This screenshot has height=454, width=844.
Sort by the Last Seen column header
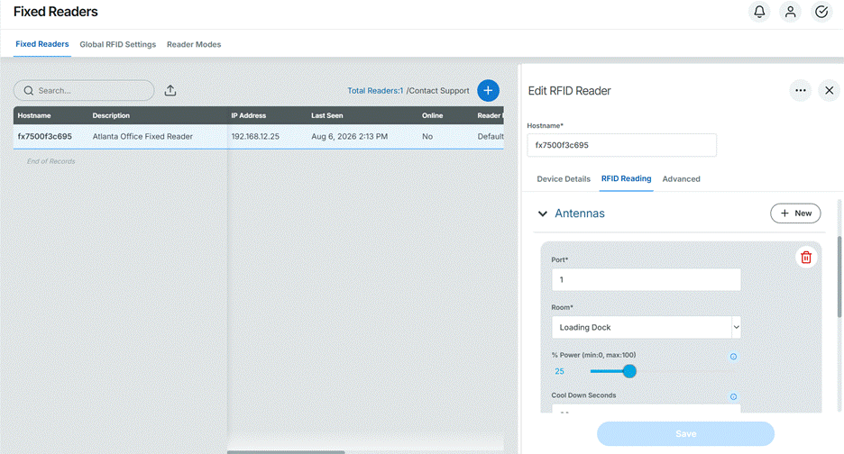click(326, 115)
